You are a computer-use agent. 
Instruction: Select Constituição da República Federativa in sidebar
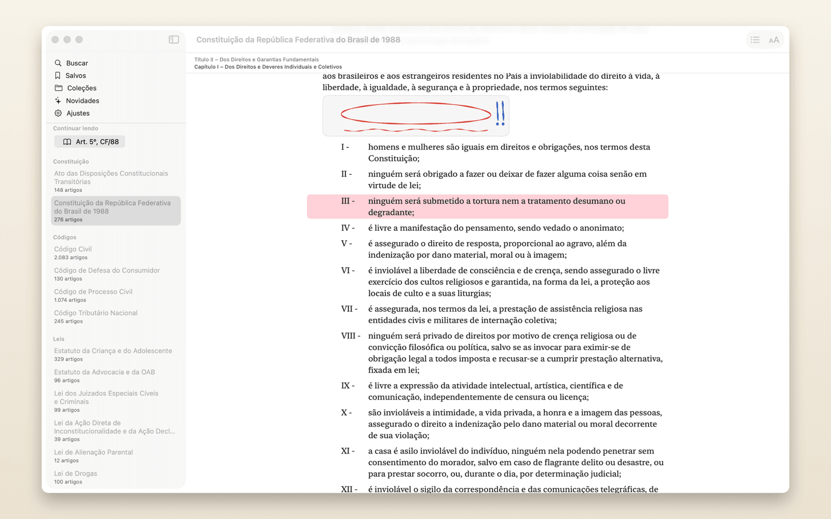[116, 211]
